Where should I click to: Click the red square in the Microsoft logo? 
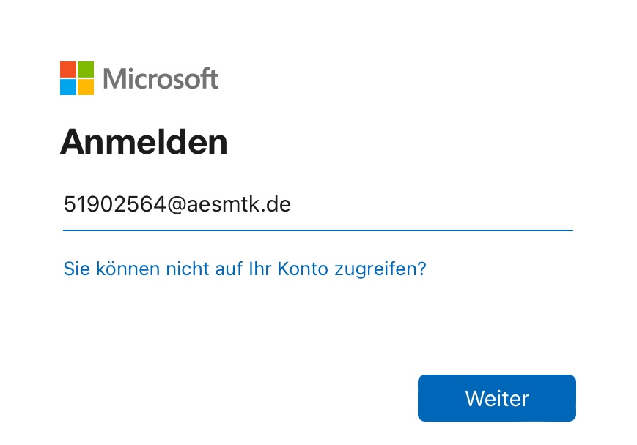68,70
